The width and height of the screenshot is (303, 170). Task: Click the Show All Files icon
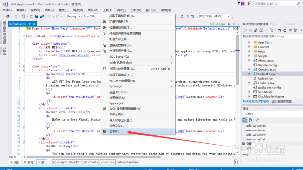[295, 30]
